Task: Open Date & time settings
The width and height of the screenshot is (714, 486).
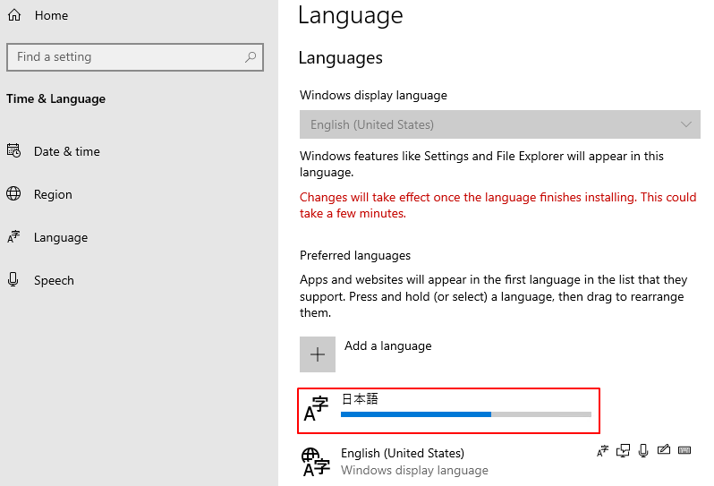Action: pyautogui.click(x=67, y=151)
